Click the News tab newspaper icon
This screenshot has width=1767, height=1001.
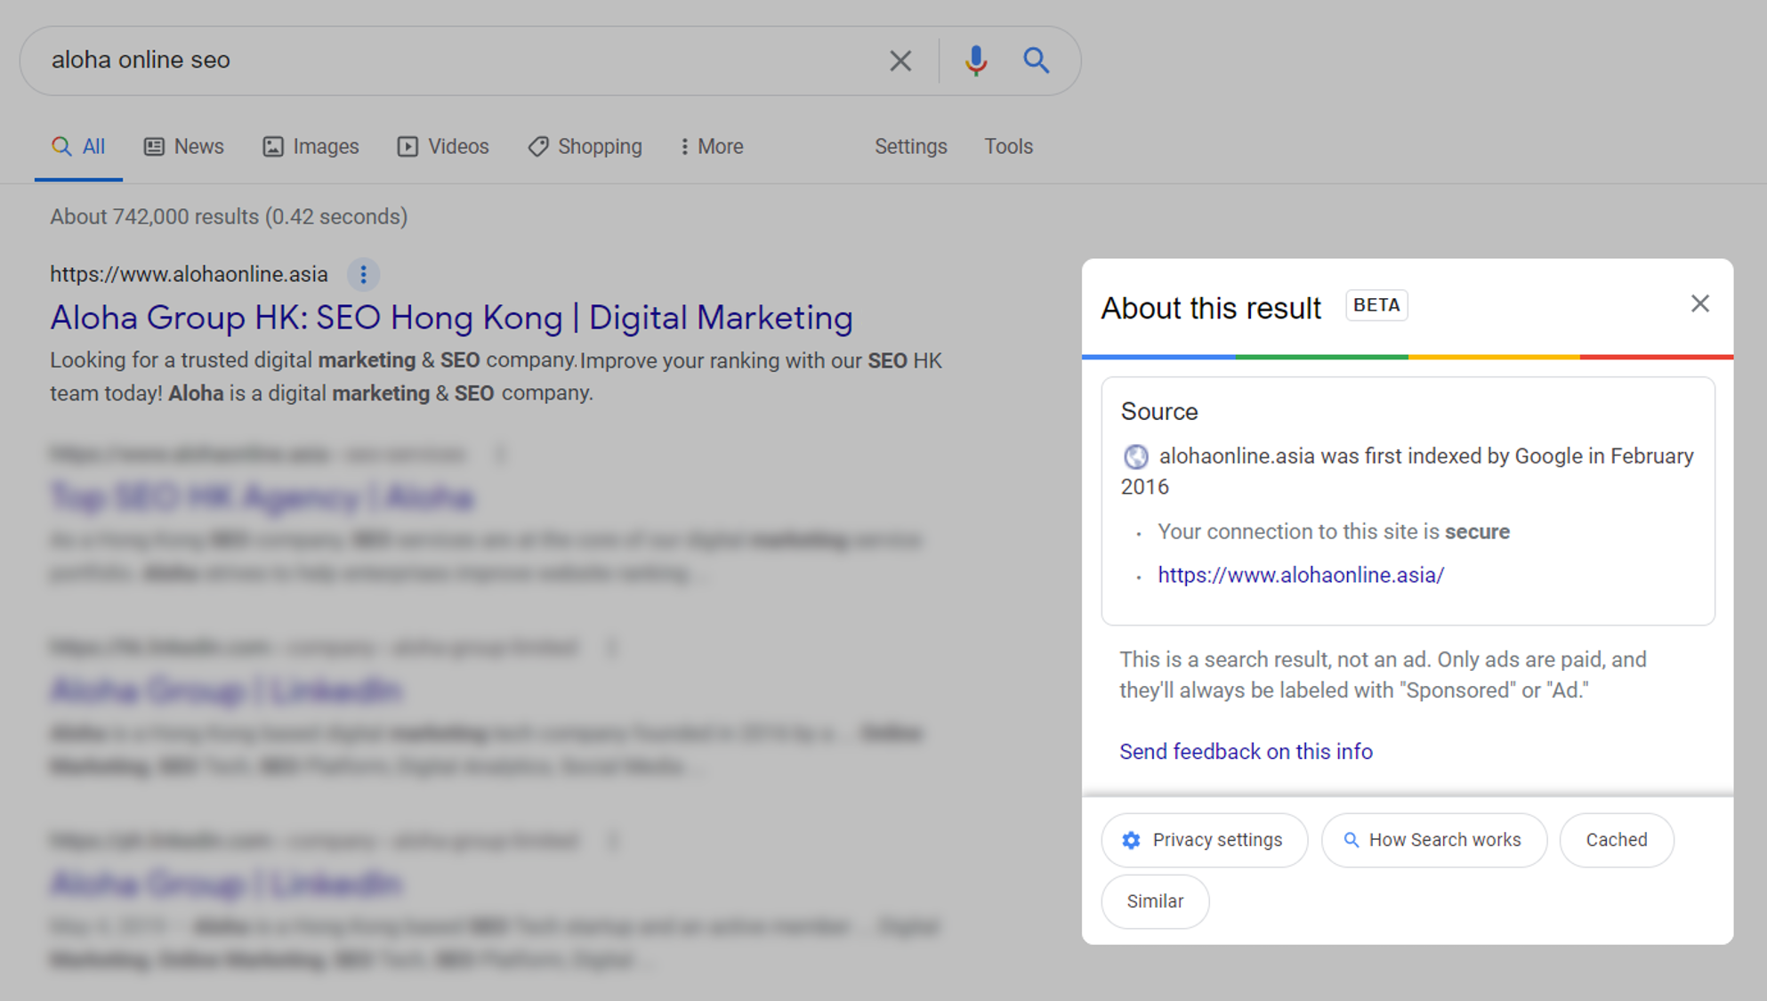coord(154,147)
